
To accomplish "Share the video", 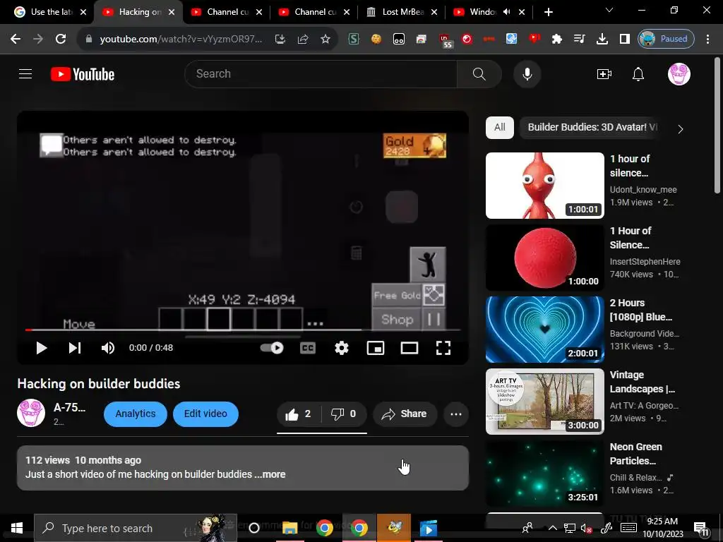I will pyautogui.click(x=405, y=414).
